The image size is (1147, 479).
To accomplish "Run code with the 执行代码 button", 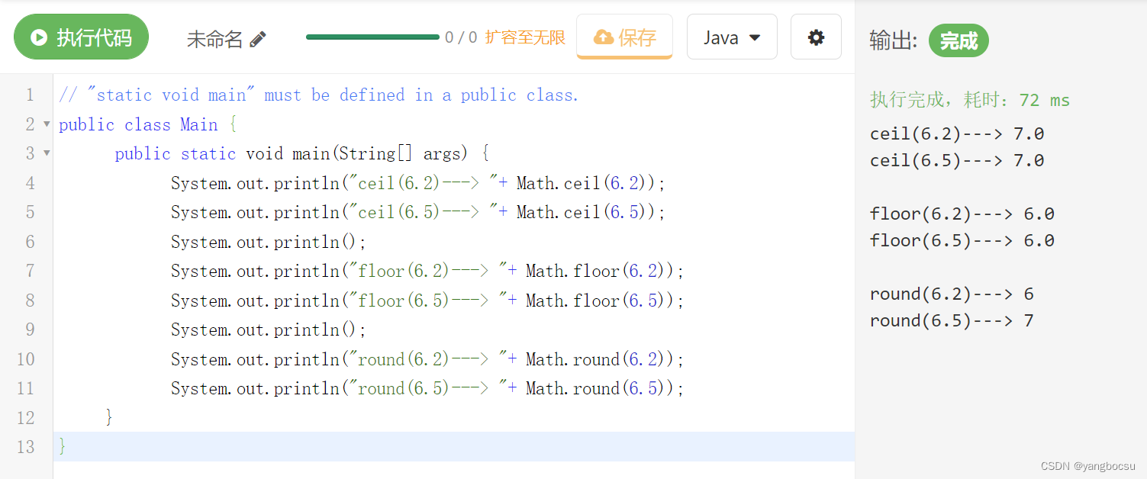I will [x=81, y=37].
